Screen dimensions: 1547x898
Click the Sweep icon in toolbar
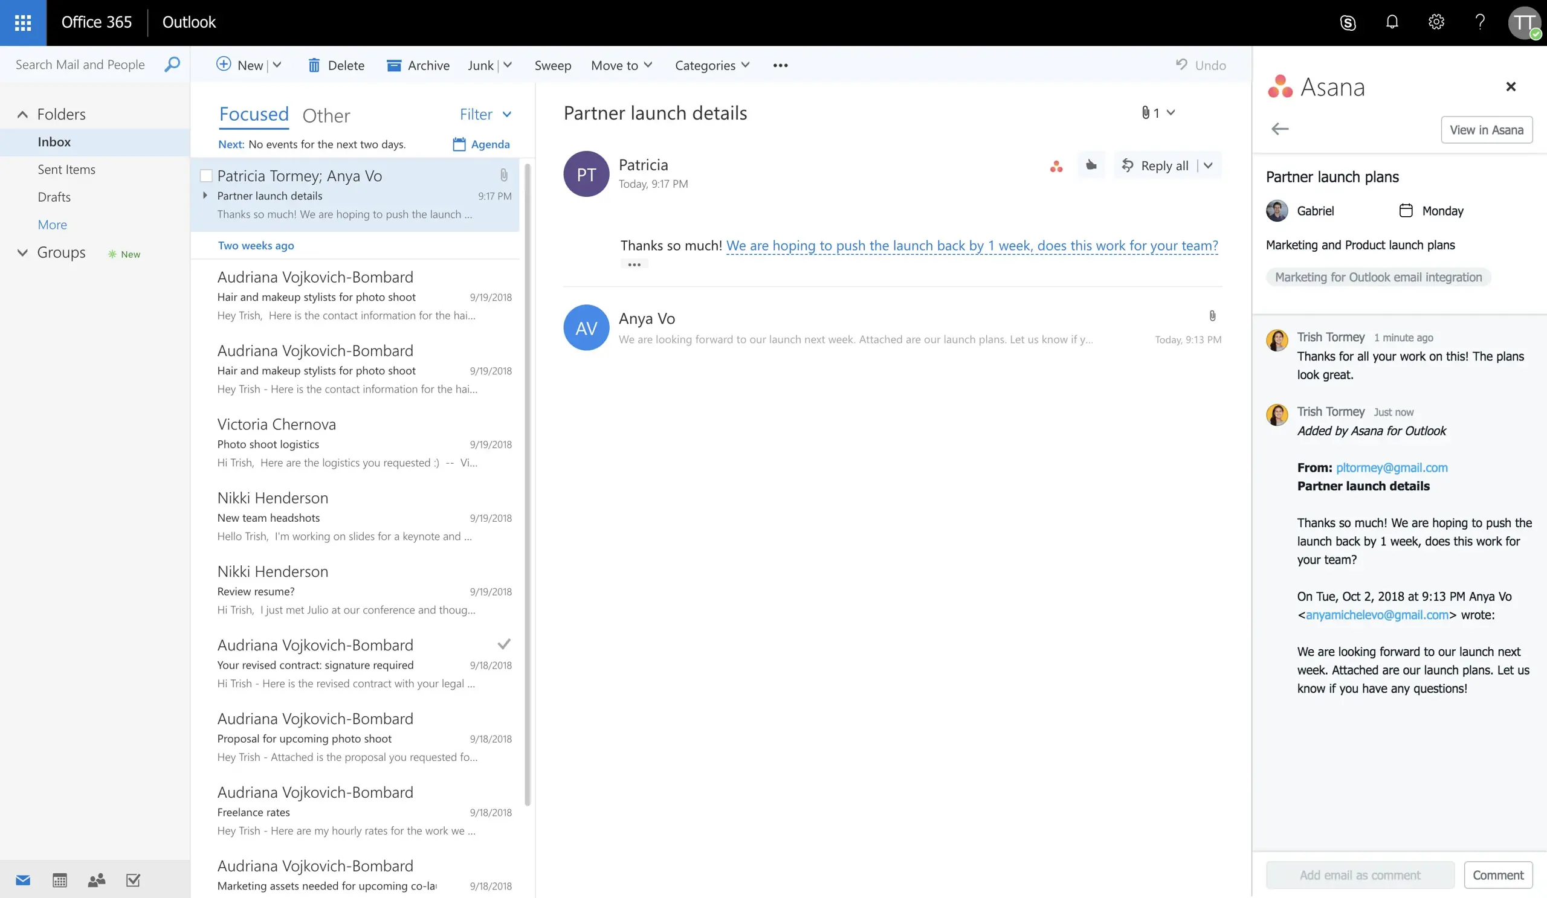[552, 65]
